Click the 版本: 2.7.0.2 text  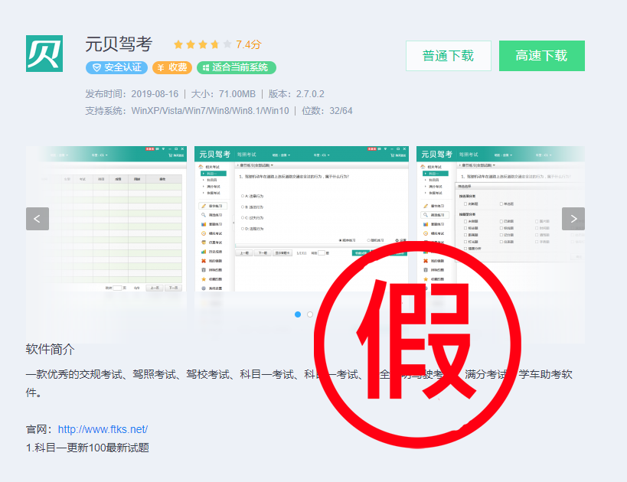click(296, 94)
